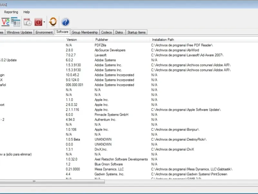This screenshot has height=194, width=258.
Task: Select the Group Membership tab
Action: (x=84, y=32)
